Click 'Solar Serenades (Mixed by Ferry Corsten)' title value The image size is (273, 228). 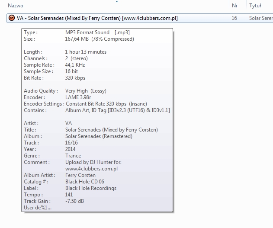pos(112,130)
